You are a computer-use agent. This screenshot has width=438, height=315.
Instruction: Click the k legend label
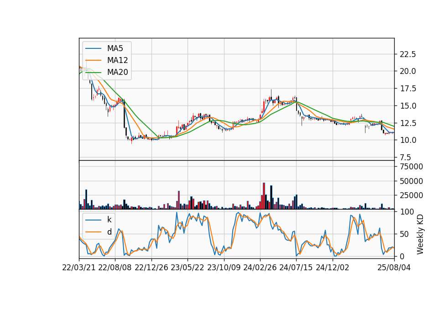(x=109, y=220)
